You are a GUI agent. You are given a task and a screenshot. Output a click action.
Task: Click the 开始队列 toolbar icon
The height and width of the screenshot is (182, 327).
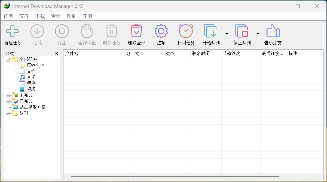pos(210,31)
